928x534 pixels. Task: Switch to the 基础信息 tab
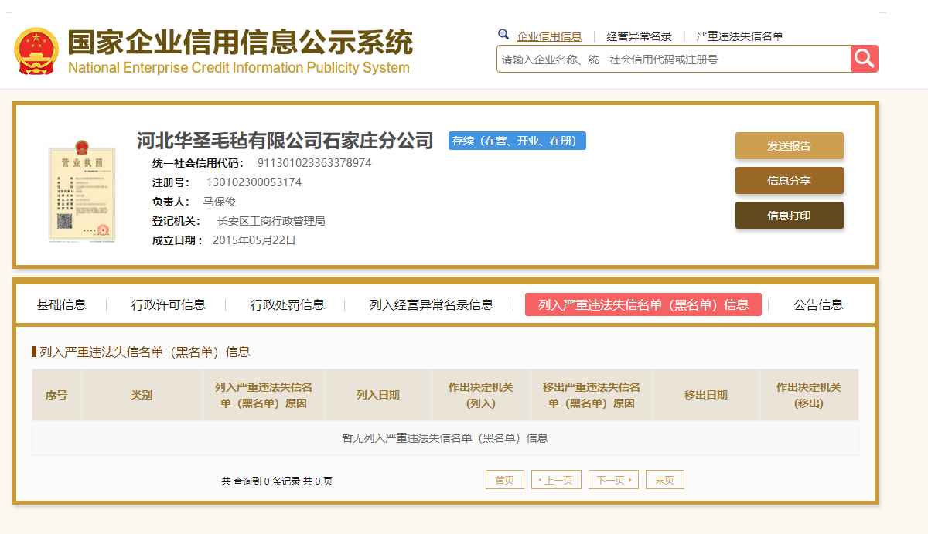61,304
